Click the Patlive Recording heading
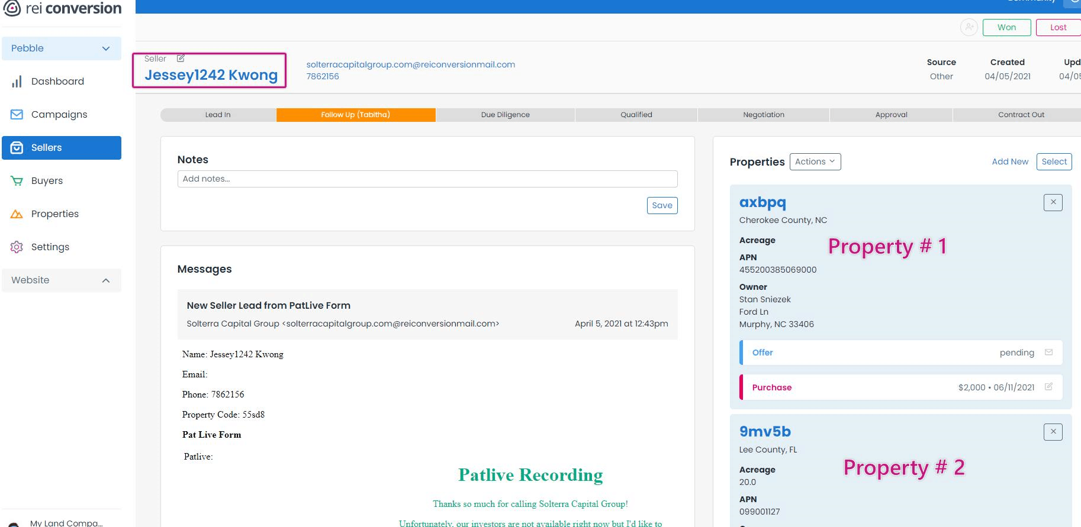Screen dimensions: 1081x527 (530, 475)
